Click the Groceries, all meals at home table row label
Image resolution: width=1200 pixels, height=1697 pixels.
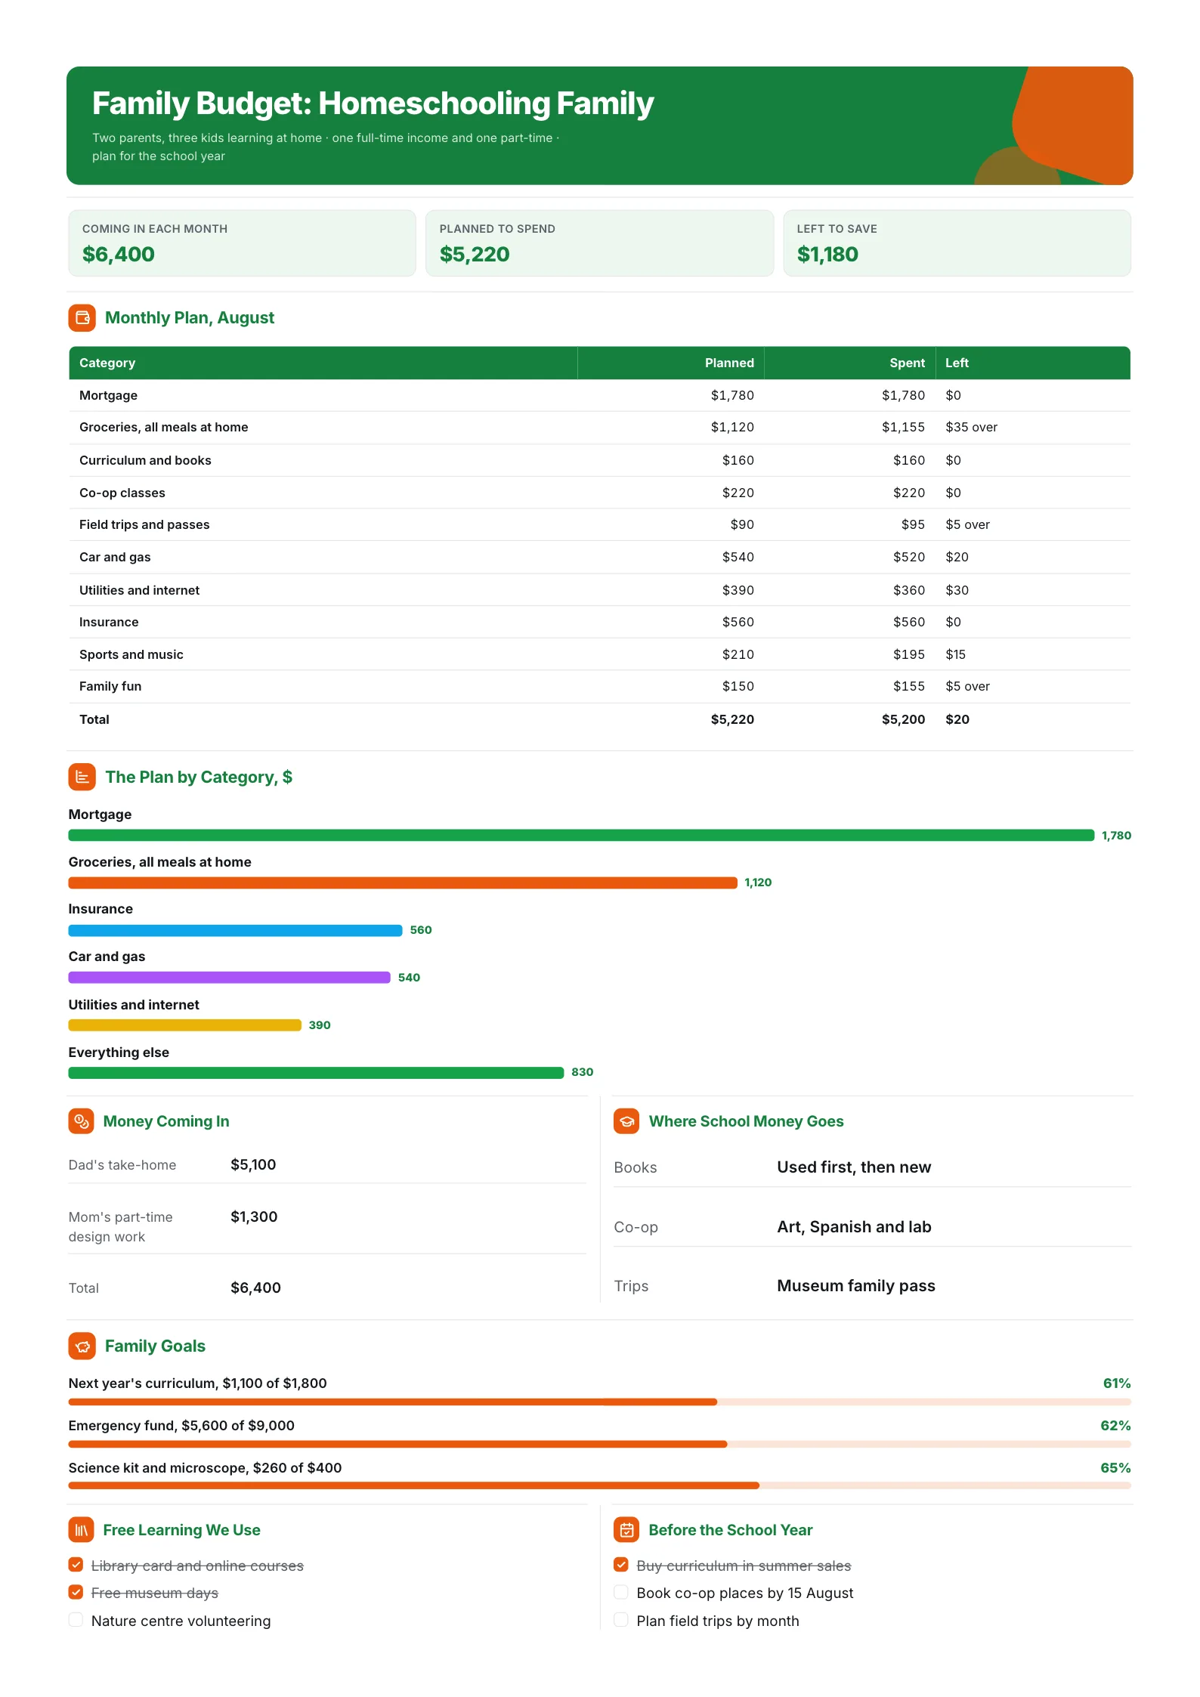pyautogui.click(x=164, y=428)
